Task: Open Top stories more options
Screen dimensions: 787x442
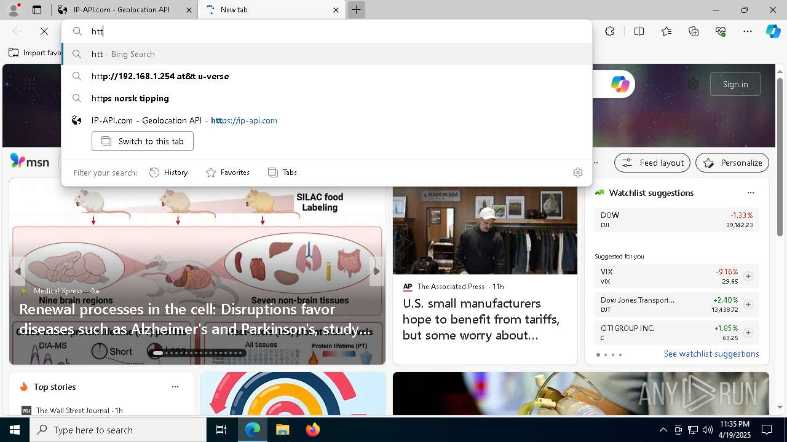Action: coord(175,387)
